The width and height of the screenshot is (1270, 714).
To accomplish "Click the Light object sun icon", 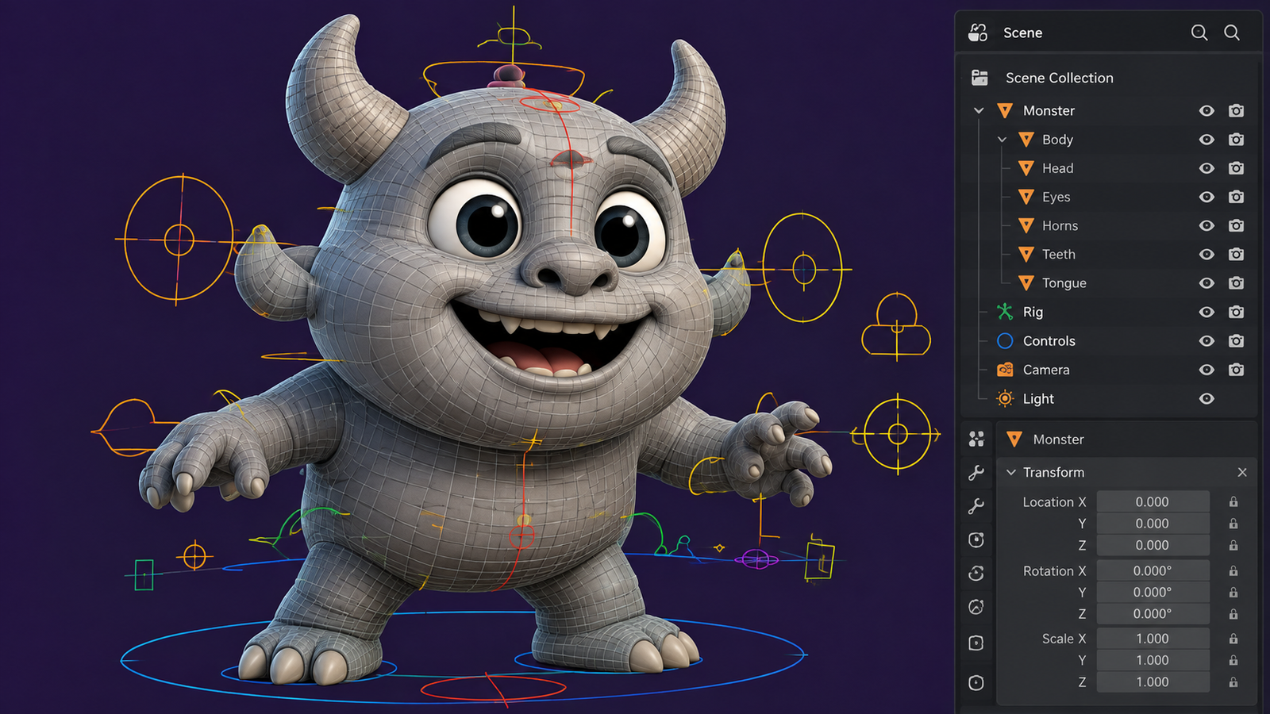I will [x=1005, y=398].
